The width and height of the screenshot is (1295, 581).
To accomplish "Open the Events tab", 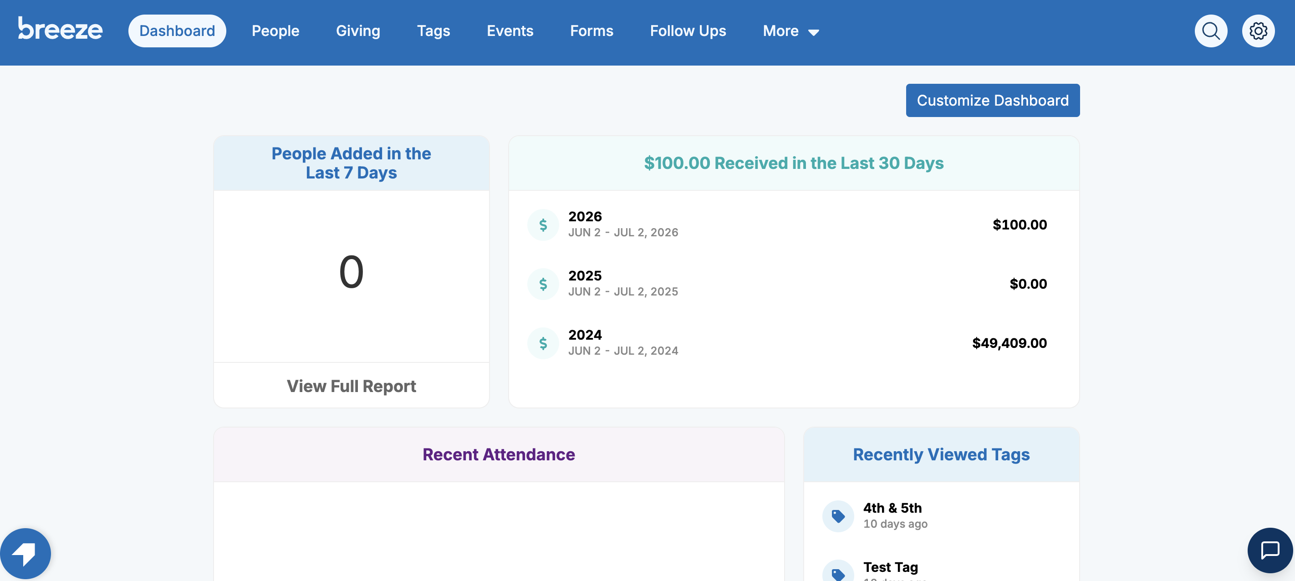I will coord(510,31).
